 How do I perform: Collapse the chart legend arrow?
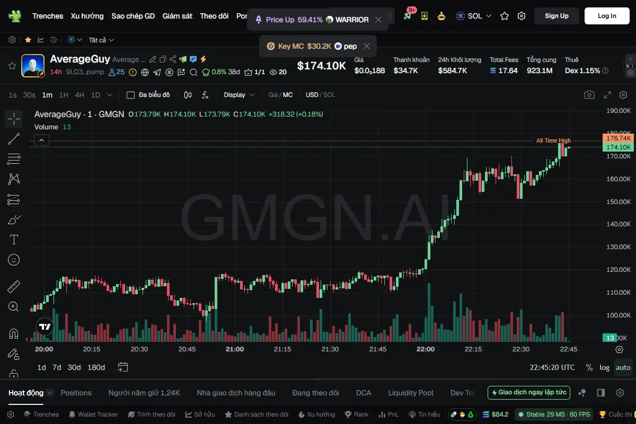pos(42,140)
